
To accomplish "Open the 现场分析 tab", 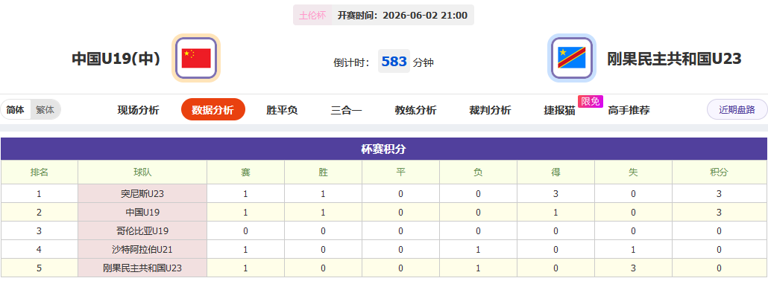I will click(138, 110).
